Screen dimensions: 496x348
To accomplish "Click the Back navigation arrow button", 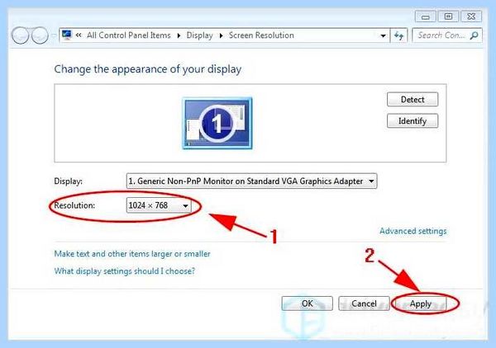I will 20,35.
